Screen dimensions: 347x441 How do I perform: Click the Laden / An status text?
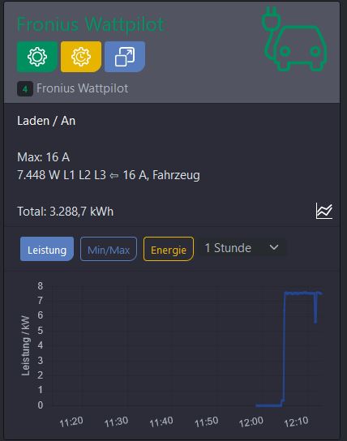[46, 121]
